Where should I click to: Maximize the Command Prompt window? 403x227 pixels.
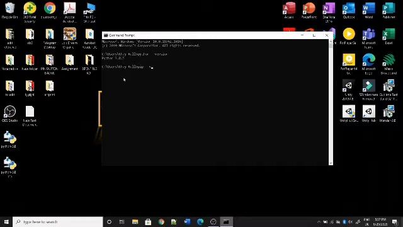(314, 35)
